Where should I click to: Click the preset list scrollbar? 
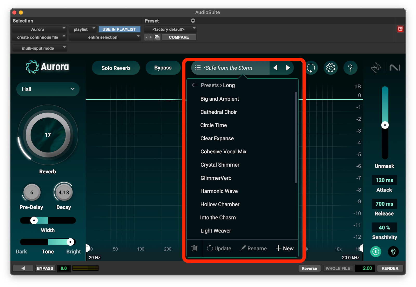click(x=296, y=138)
